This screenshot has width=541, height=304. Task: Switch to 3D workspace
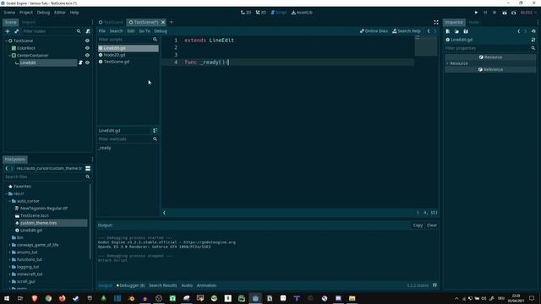[261, 13]
